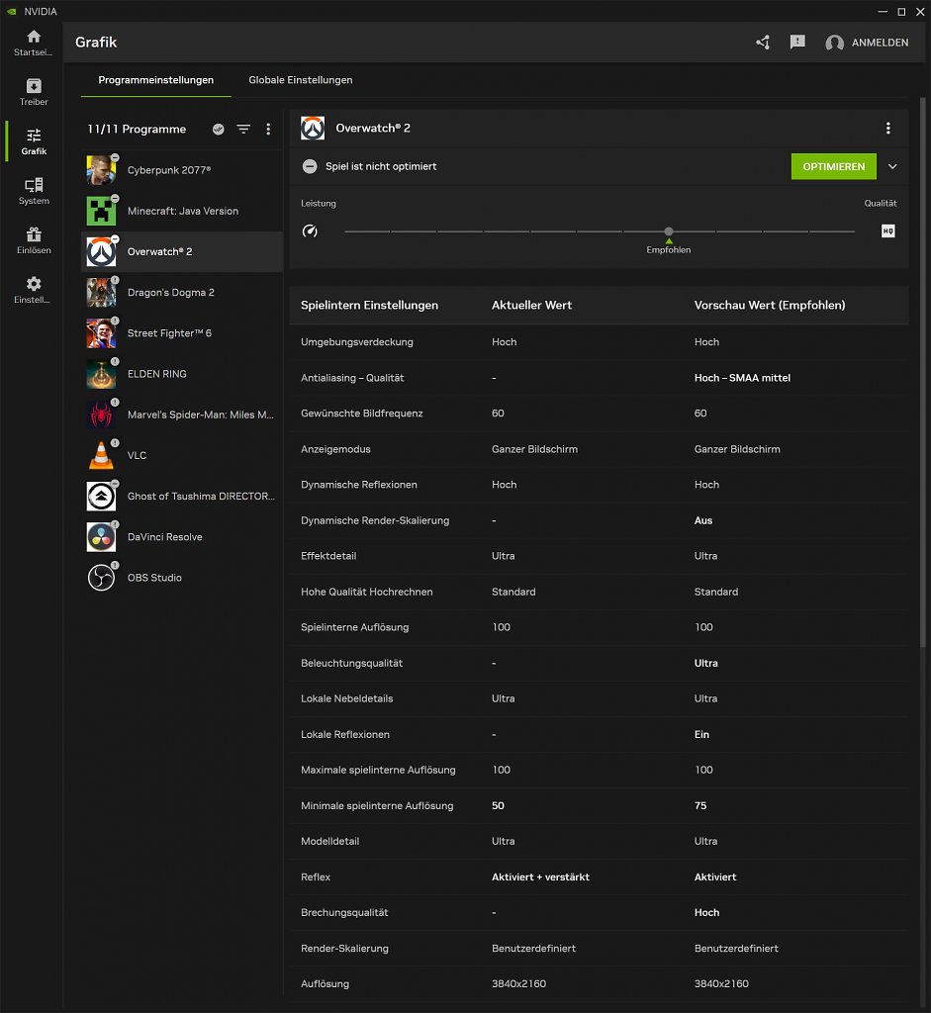The height and width of the screenshot is (1013, 931).
Task: Click the Reflex current value Aktiviert + verstärkt
Action: 540,876
